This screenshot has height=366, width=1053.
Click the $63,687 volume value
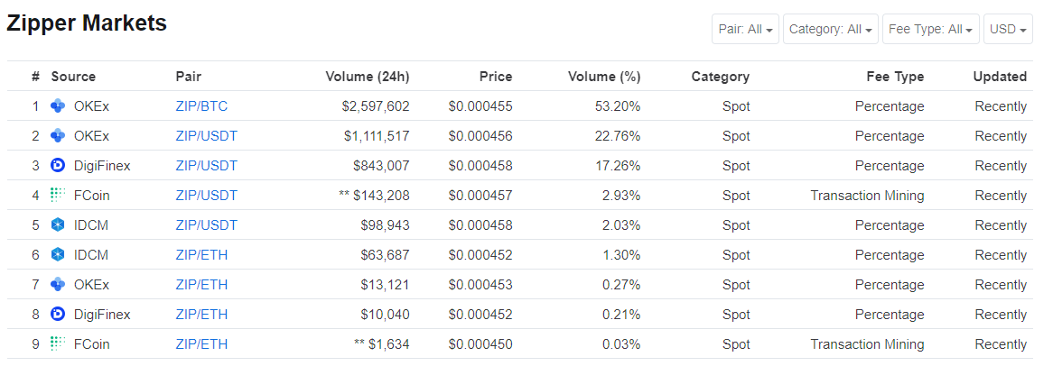[x=385, y=255]
